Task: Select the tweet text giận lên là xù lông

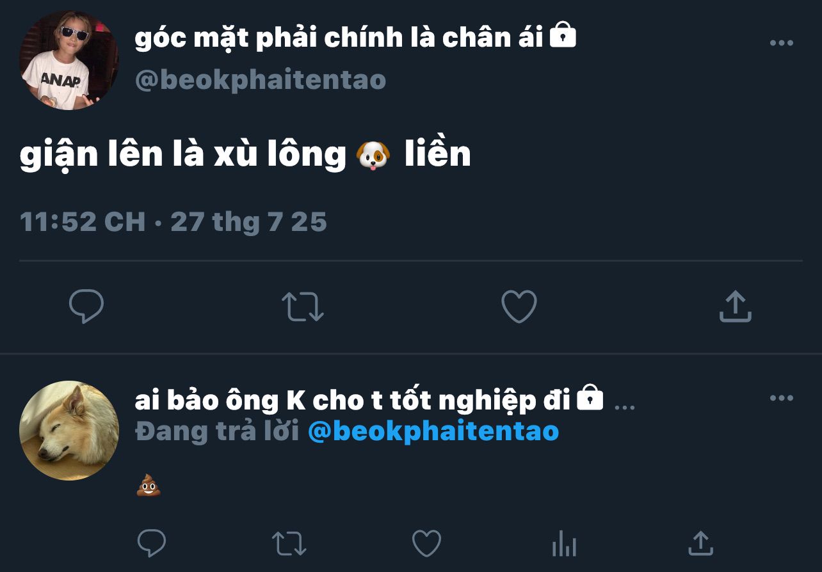Action: (183, 155)
